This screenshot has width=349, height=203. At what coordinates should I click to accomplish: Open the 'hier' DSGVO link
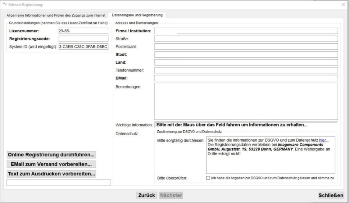[322, 140]
